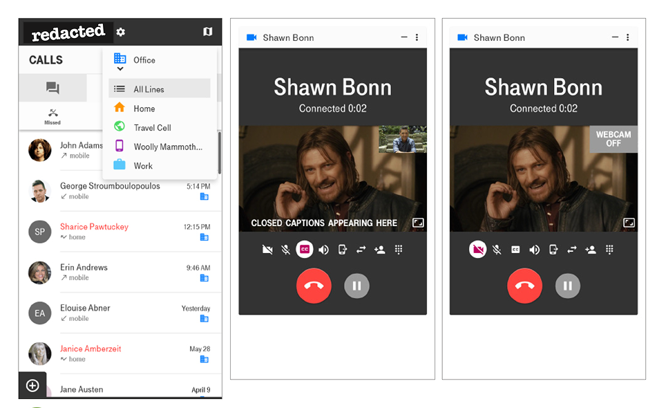
Task: Pick the Work line
Action: pos(159,166)
